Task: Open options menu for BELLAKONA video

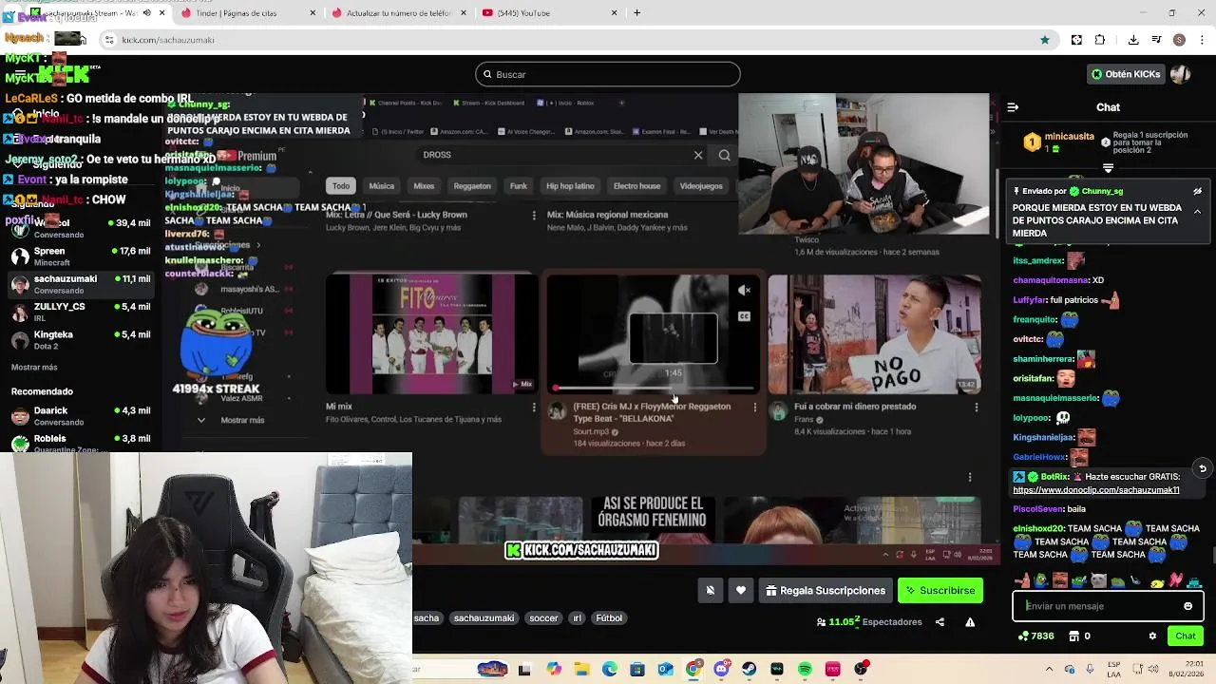Action: click(755, 408)
